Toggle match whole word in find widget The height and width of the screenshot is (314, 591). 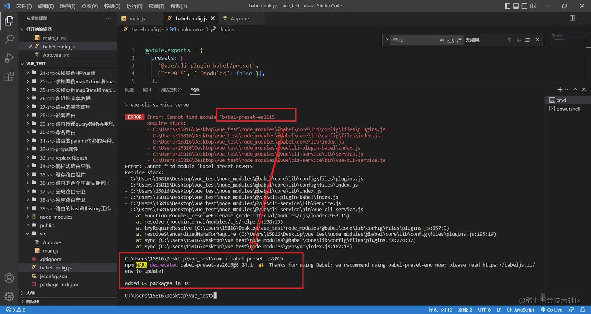(x=451, y=40)
